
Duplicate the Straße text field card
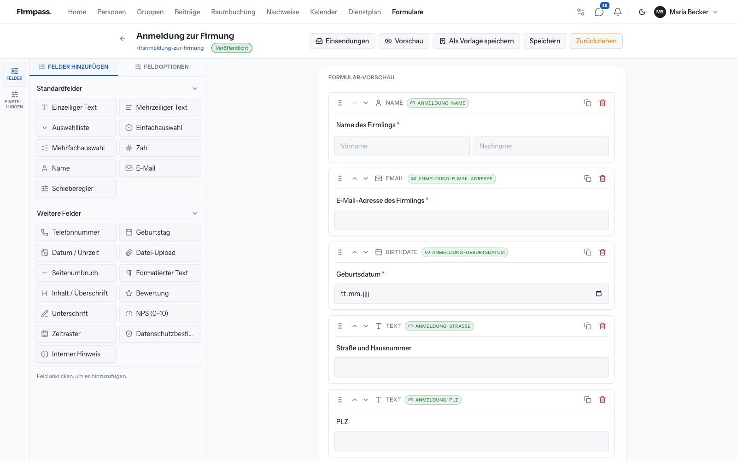coord(588,326)
